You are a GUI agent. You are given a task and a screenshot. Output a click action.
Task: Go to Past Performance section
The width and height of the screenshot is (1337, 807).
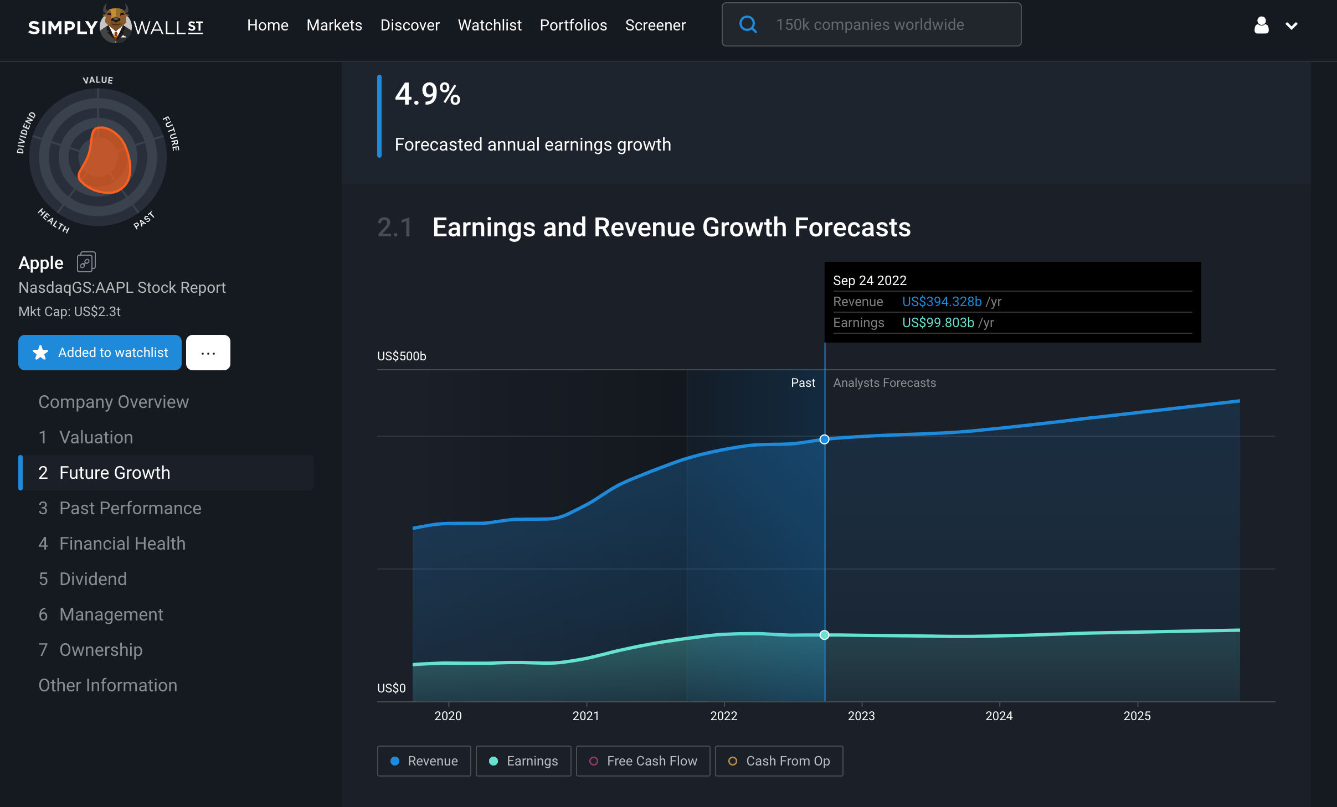[x=130, y=508]
